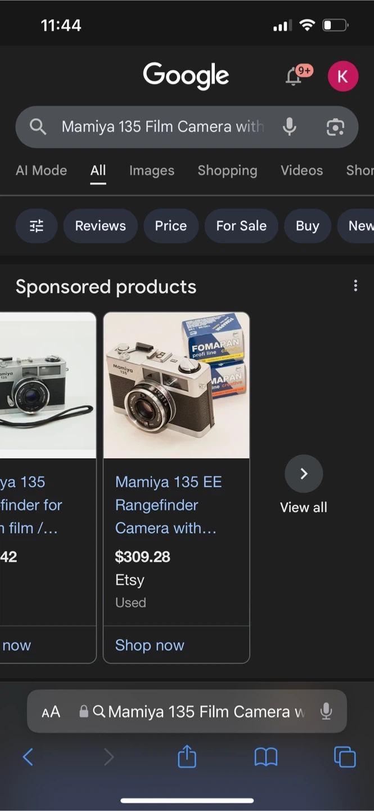374x811 pixels.
Task: Apply the Reviews filter chip
Action: [x=101, y=226]
